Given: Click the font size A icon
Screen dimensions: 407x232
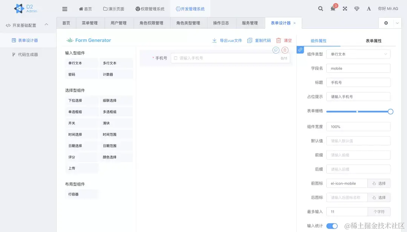Looking at the screenshot, I should [368, 8].
